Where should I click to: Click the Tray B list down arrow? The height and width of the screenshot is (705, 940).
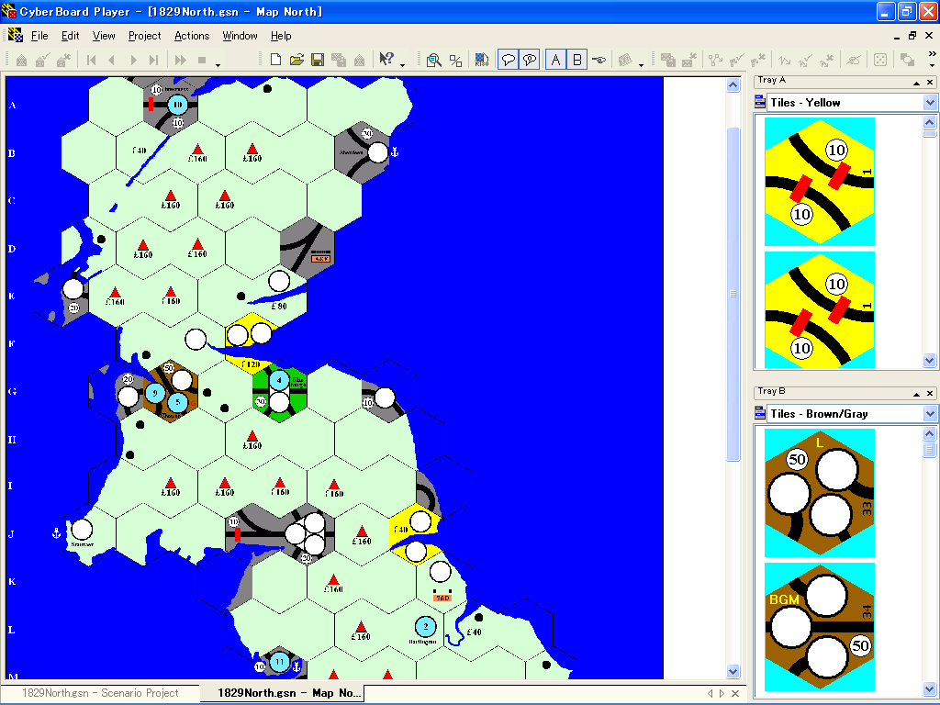tap(929, 688)
